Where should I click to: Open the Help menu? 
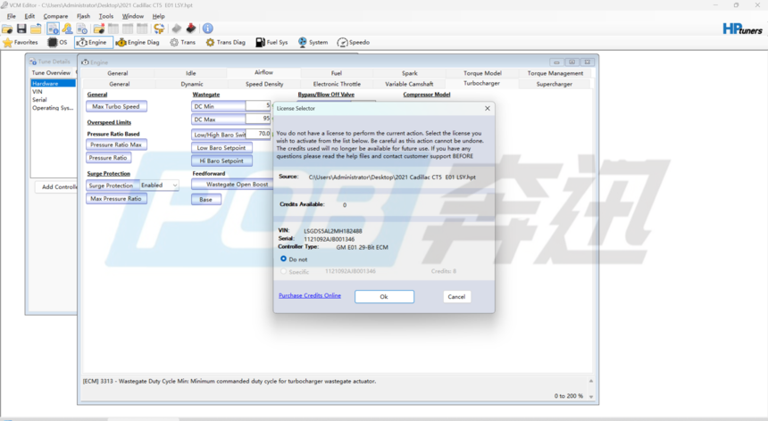[x=158, y=16]
